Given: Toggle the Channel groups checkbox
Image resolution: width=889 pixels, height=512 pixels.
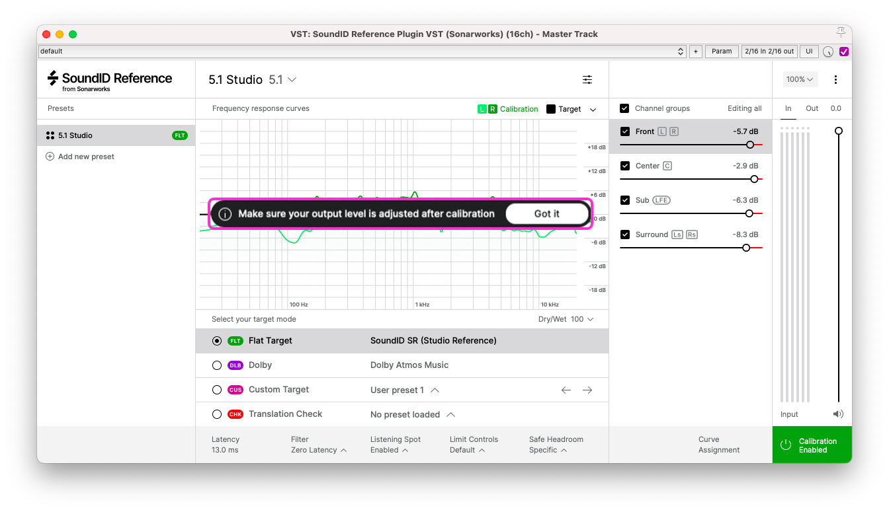Looking at the screenshot, I should tap(624, 108).
